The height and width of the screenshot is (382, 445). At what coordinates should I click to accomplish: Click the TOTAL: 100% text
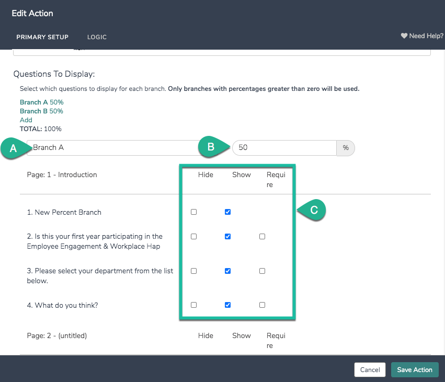pyautogui.click(x=41, y=129)
